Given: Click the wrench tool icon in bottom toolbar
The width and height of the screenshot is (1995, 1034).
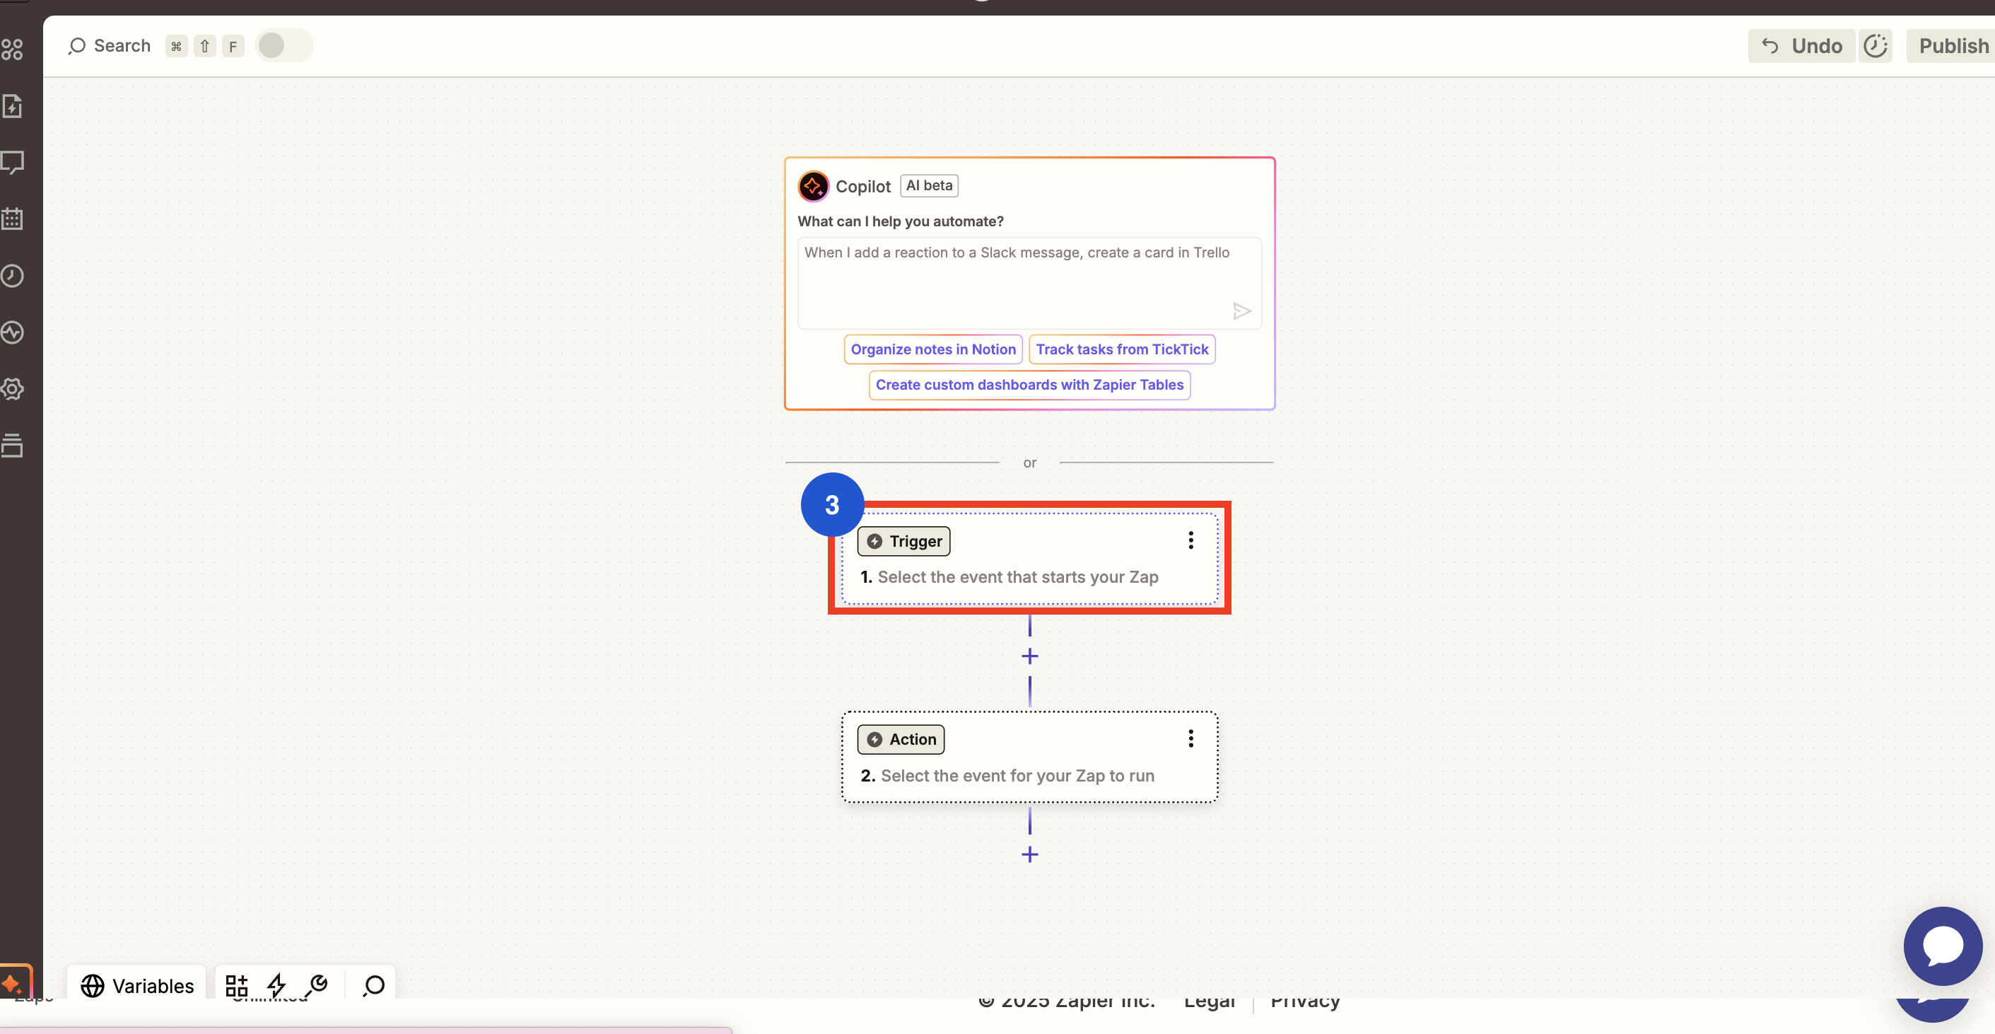Looking at the screenshot, I should click(x=317, y=985).
